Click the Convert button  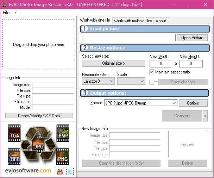(x=182, y=116)
